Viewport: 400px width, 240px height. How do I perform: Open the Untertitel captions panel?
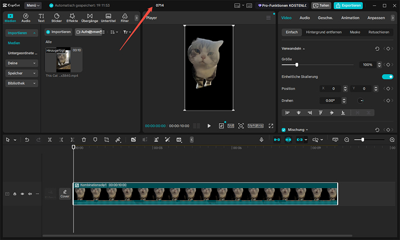point(108,18)
